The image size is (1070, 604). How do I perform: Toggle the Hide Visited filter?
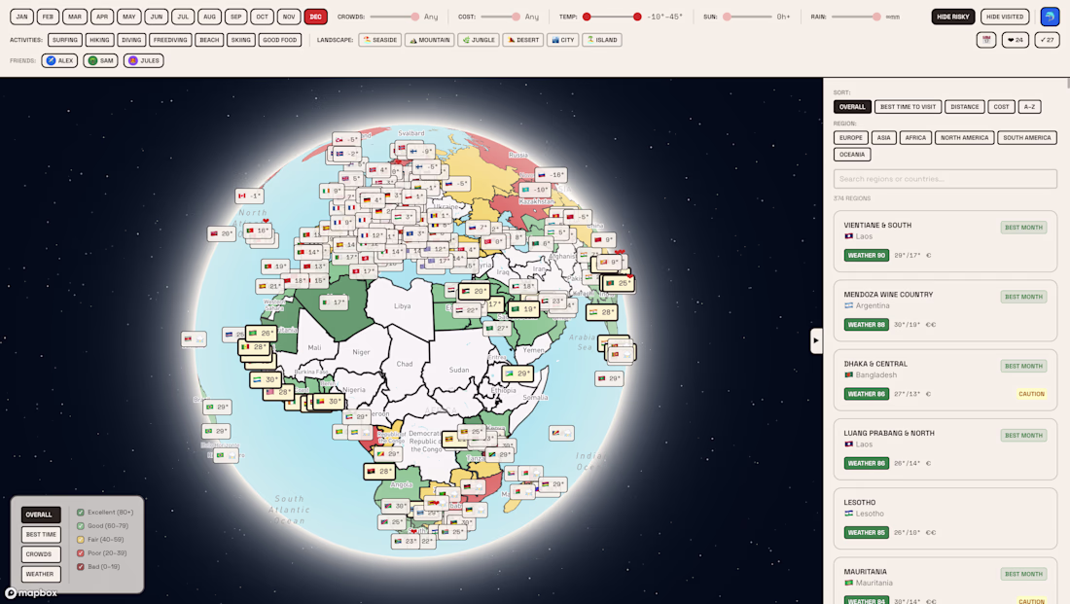point(1005,17)
